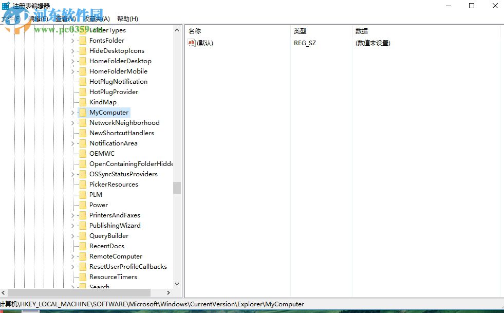The height and width of the screenshot is (313, 504).
Task: Click the tree horizontal scrollbar thumb
Action: click(x=79, y=293)
